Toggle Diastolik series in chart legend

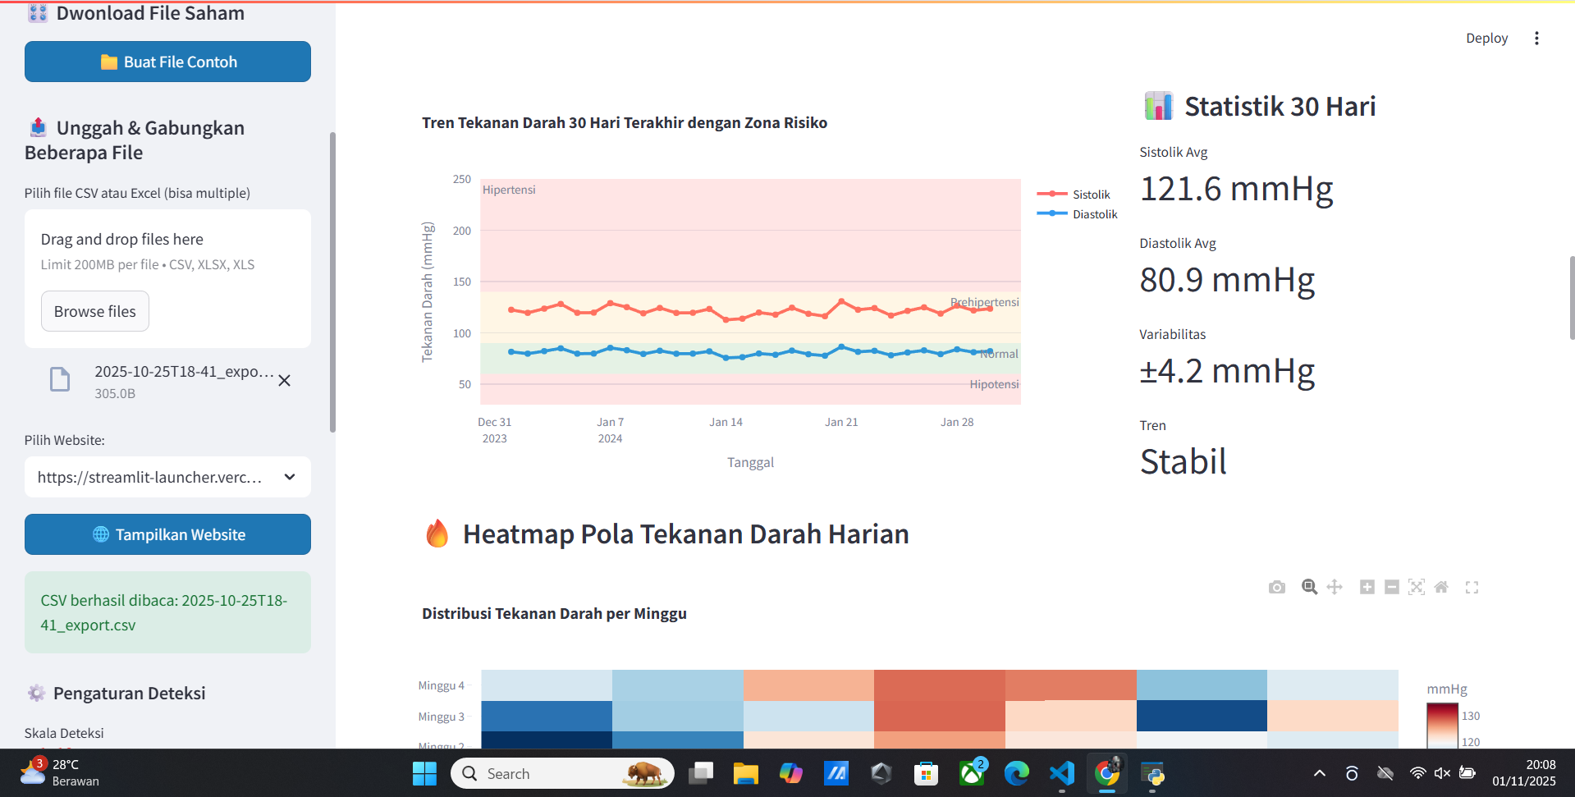pyautogui.click(x=1077, y=214)
